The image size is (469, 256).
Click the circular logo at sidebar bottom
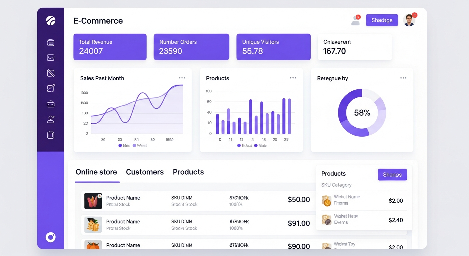point(51,237)
